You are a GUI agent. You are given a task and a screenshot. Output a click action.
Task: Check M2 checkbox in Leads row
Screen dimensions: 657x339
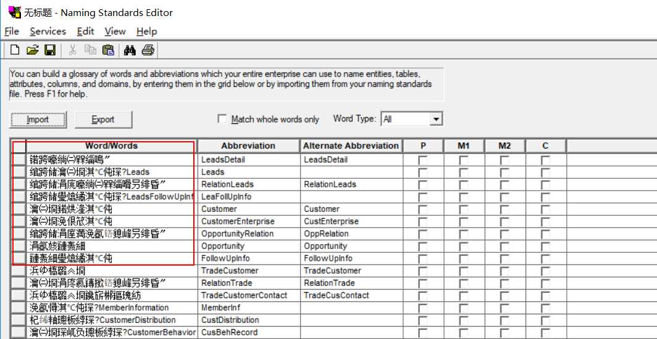(504, 172)
